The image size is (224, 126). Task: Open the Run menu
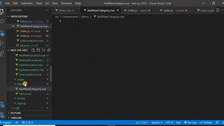pyautogui.click(x=55, y=3)
